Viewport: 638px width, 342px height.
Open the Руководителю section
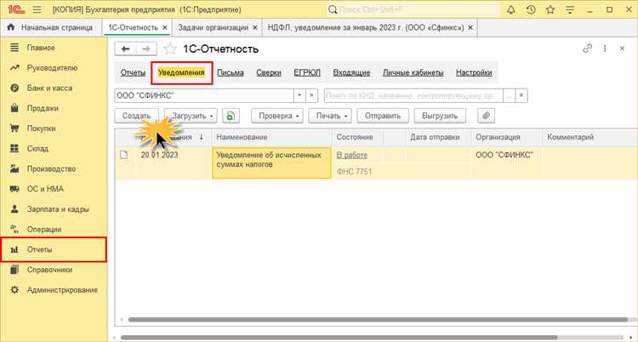[54, 68]
